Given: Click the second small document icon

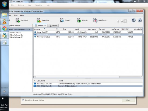Looking at the screenshot, I should click(x=122, y=21).
